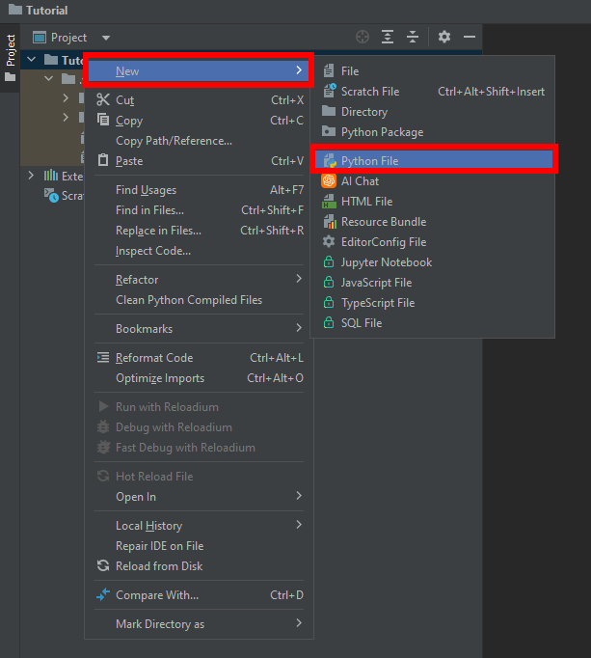Screen dimensions: 591x658
Task: Click the clipboard icon beside Paste
Action: (x=103, y=160)
